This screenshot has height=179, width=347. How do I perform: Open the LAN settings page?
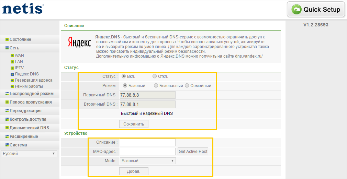coord(19,62)
